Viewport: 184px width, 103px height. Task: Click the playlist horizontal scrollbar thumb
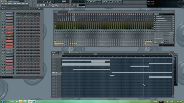pyautogui.click(x=95, y=54)
